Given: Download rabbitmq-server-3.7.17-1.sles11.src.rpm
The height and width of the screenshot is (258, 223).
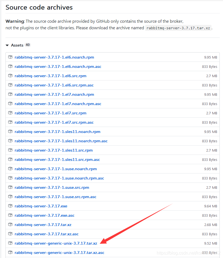Looking at the screenshot, I should (54, 150).
